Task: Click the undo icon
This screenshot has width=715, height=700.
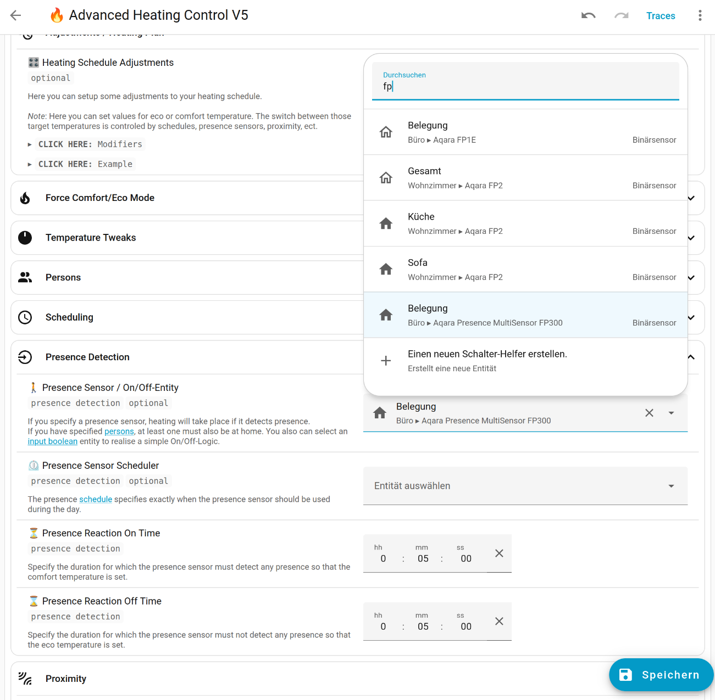Action: click(x=589, y=15)
